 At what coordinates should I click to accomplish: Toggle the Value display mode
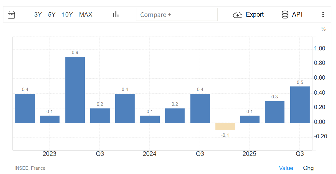(x=286, y=168)
